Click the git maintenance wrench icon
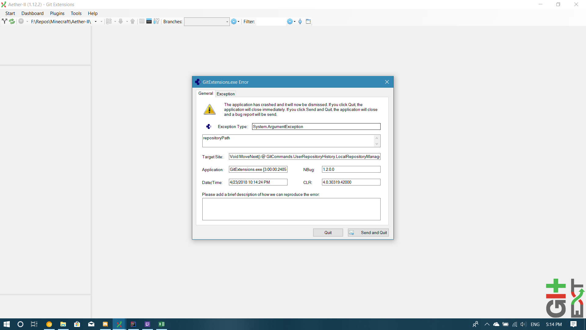The image size is (586, 330). pos(156,21)
